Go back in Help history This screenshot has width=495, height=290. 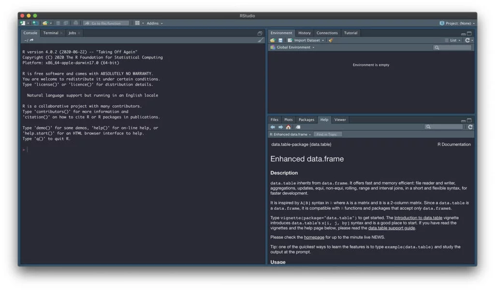[x=273, y=127]
